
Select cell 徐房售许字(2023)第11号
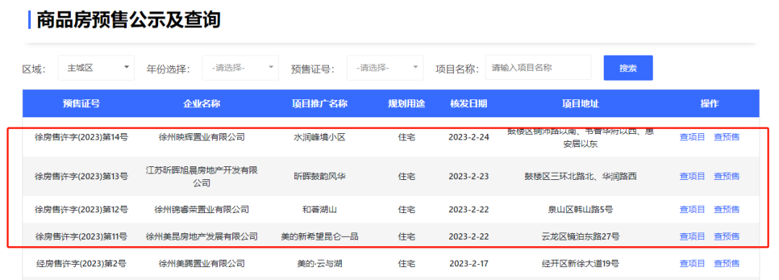click(81, 236)
